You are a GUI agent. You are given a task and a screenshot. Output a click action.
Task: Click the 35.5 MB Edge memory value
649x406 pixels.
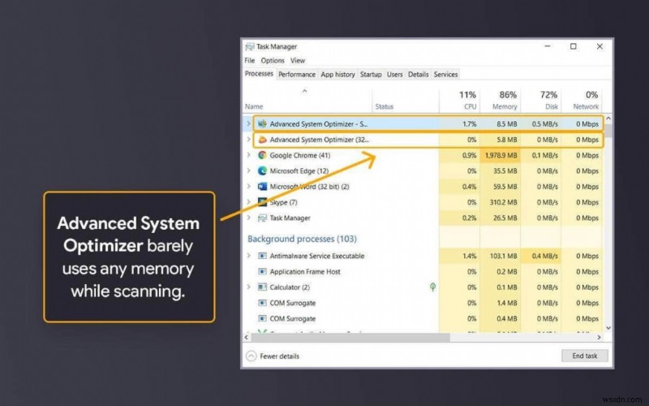click(x=505, y=171)
